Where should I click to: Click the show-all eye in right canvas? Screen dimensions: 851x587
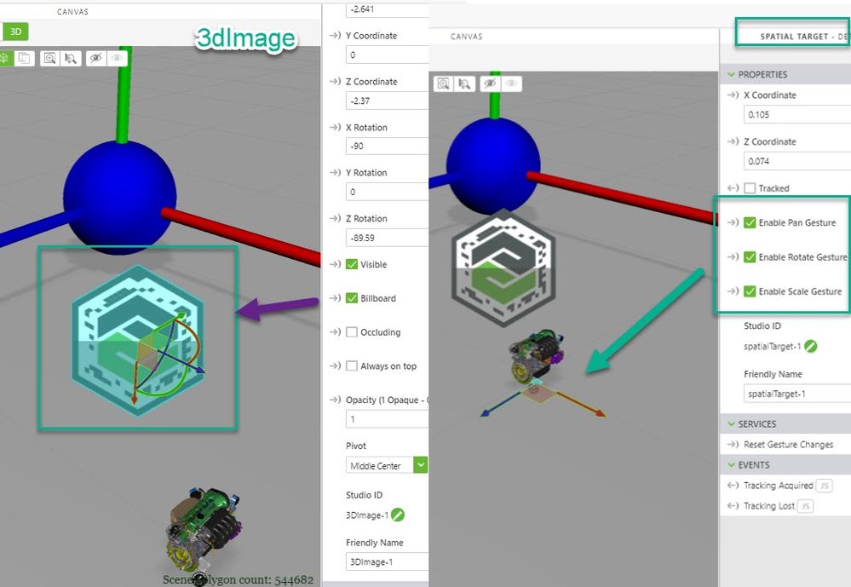[511, 83]
